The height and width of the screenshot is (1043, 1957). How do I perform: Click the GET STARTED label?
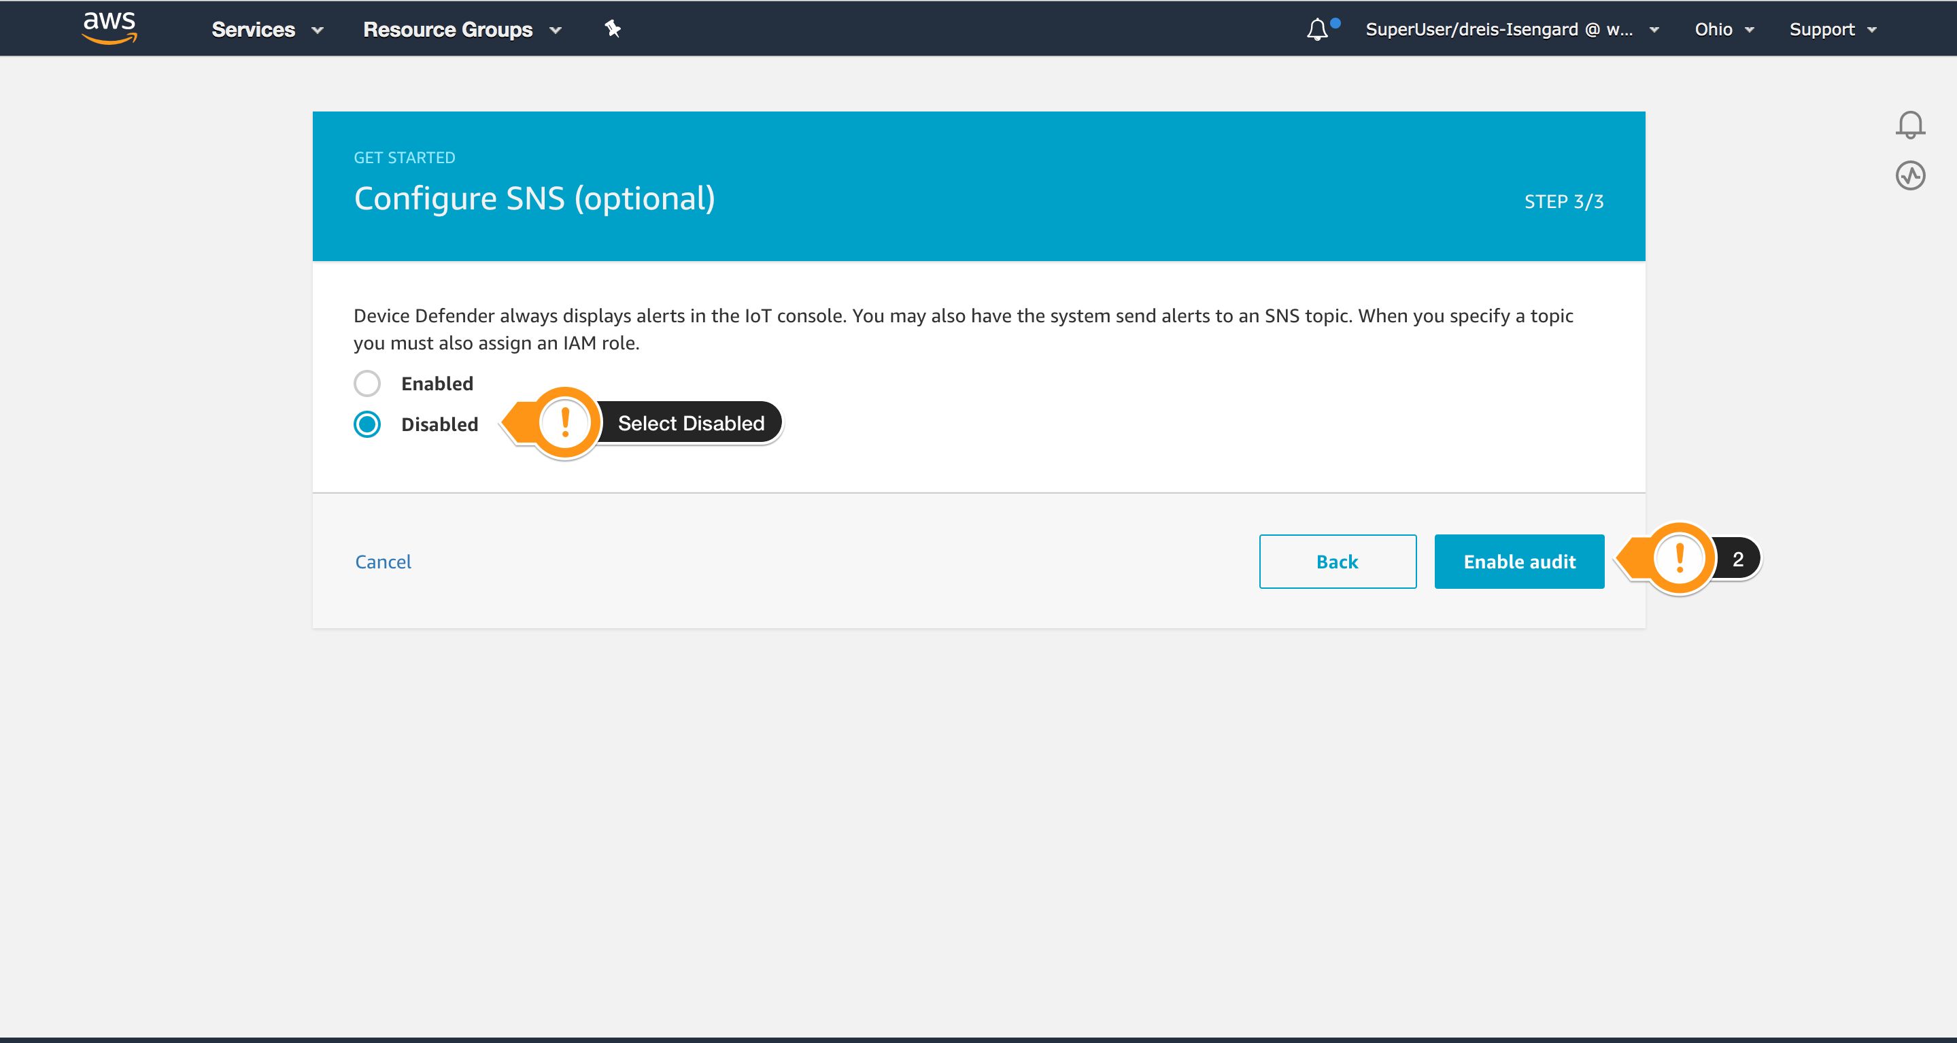tap(404, 157)
